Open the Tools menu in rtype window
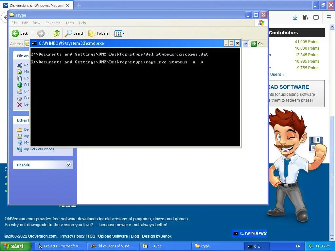Image resolution: width=335 pixels, height=251 pixels. pos(69,23)
